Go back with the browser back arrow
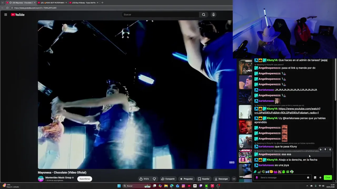Viewport: 337px width, 189px height. point(2,8)
